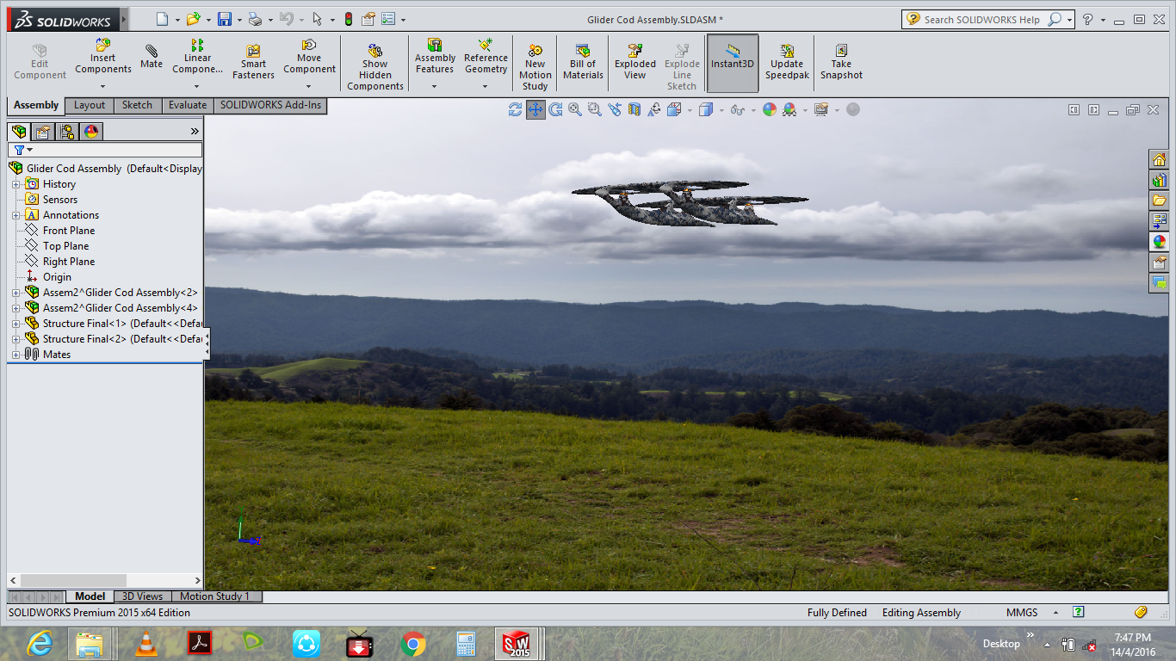The image size is (1176, 661).
Task: Click Exploded View tool
Action: 634,62
